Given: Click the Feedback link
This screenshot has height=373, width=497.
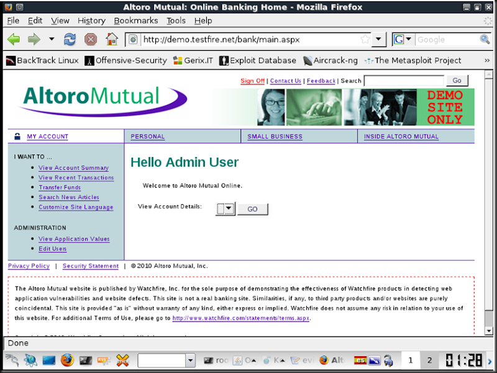Looking at the screenshot, I should [321, 81].
